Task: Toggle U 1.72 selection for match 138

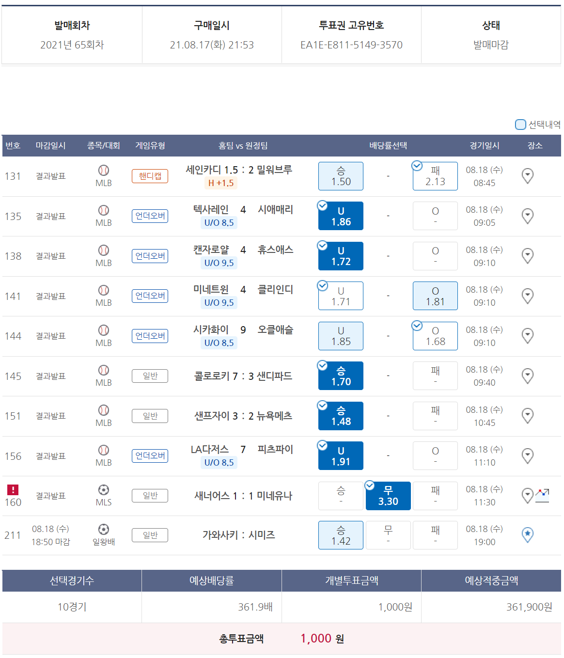Action: click(x=341, y=256)
